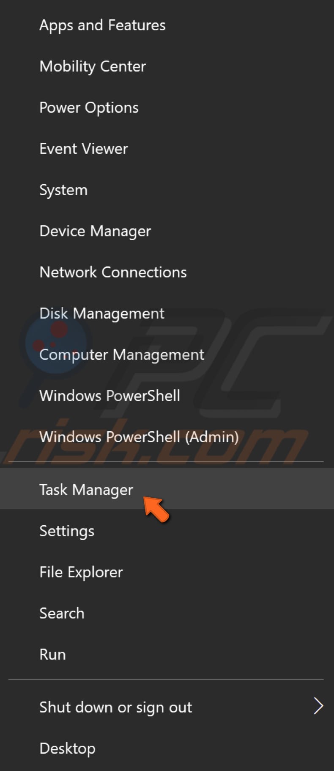
Task: Open Windows PowerShell as Admin
Action: pos(139,437)
